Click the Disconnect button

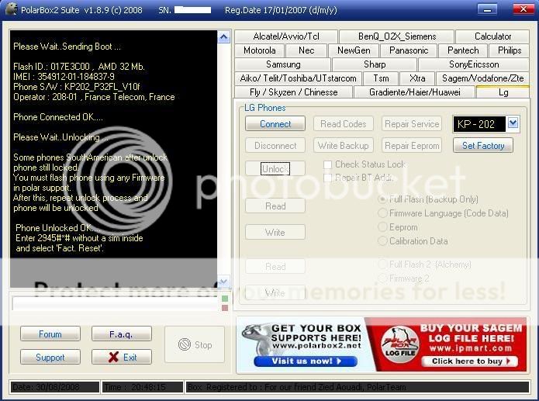(x=275, y=146)
